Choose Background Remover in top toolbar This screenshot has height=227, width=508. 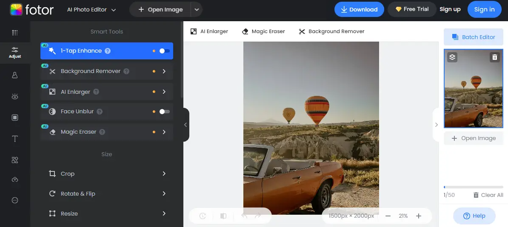[x=331, y=31]
